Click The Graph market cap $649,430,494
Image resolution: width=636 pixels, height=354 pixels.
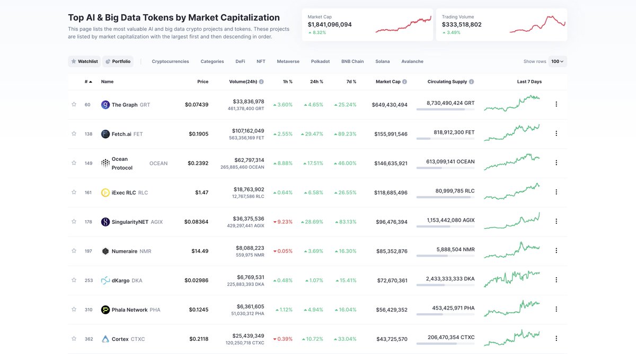(x=390, y=105)
